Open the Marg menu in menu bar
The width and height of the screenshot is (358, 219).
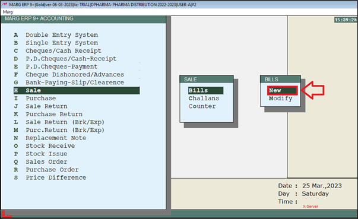(x=8, y=12)
